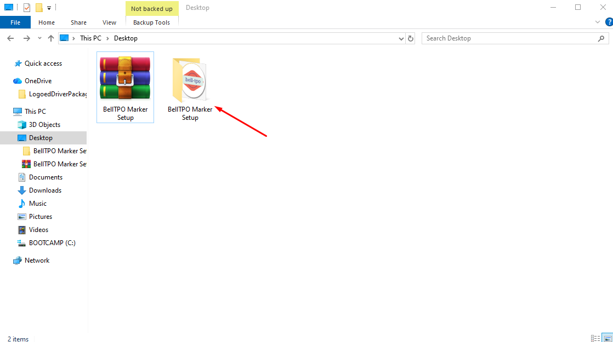
Task: Open the File menu
Action: click(15, 22)
